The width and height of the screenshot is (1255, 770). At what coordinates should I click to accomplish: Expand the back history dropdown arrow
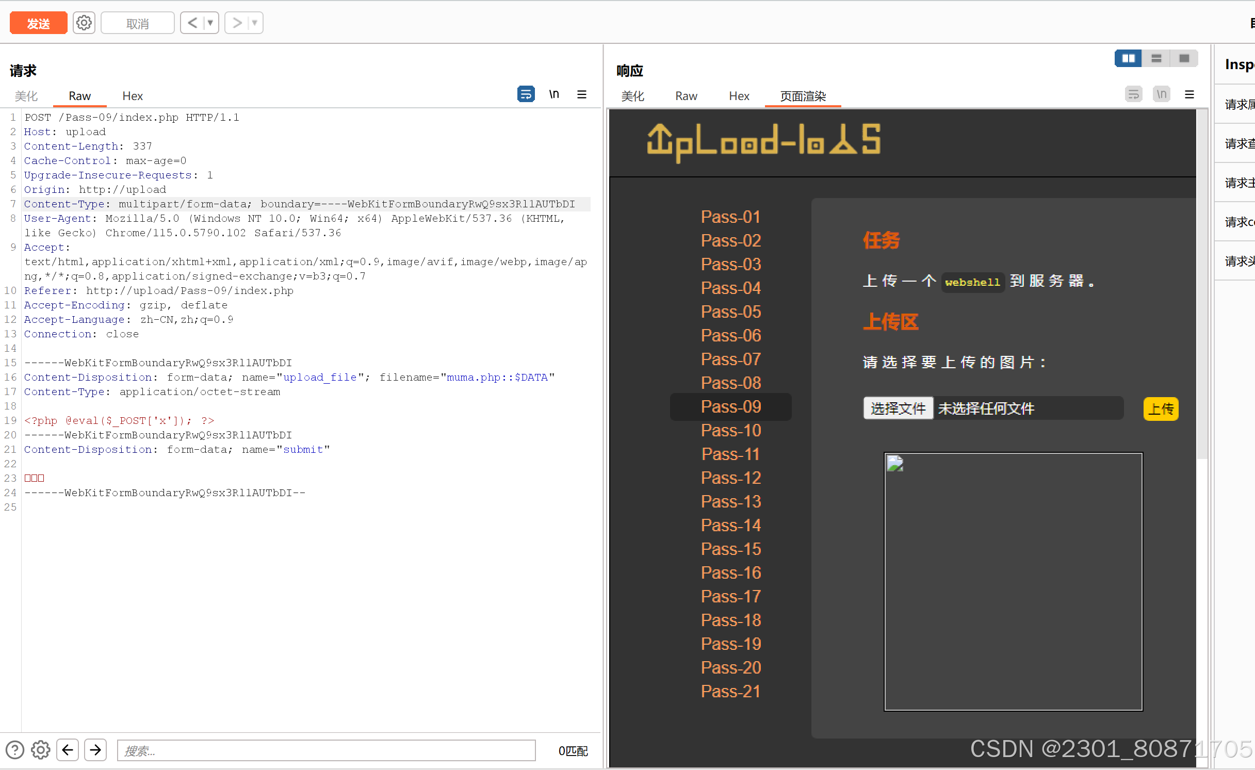tap(210, 23)
